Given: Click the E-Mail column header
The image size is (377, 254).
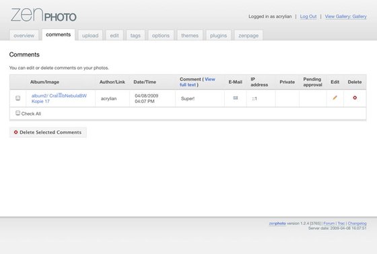Looking at the screenshot, I should (x=235, y=82).
